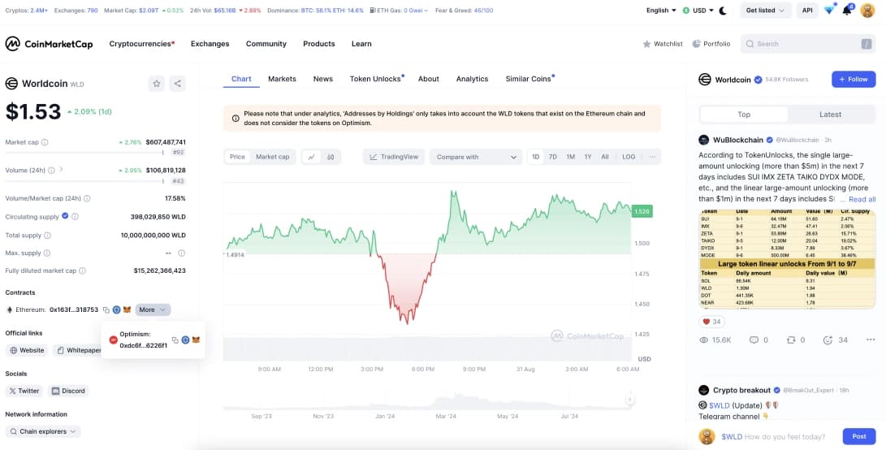Follow Worldcoin community
Image resolution: width=886 pixels, height=450 pixels.
point(854,79)
